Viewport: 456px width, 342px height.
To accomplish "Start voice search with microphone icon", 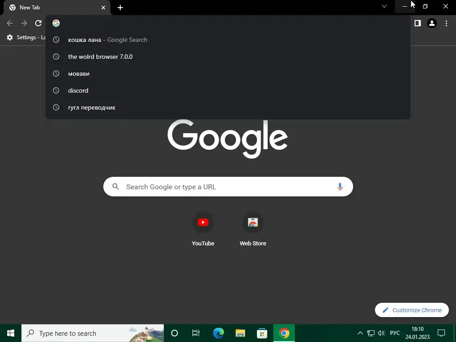I will pyautogui.click(x=340, y=187).
